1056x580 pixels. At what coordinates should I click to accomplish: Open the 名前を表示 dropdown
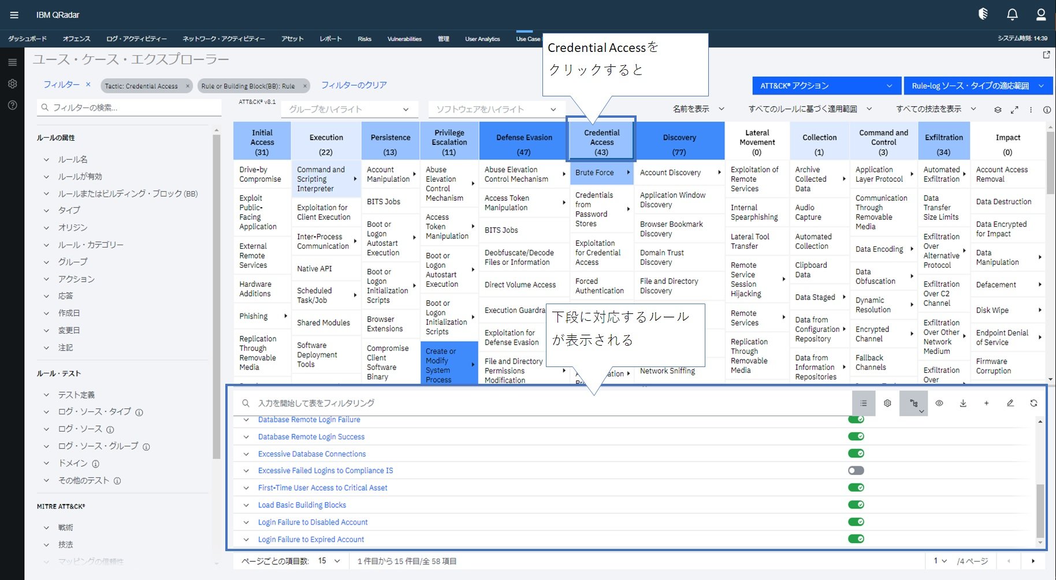(698, 109)
